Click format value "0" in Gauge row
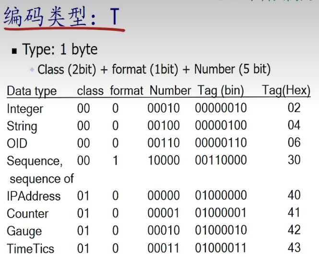319x257 pixels. (x=115, y=231)
